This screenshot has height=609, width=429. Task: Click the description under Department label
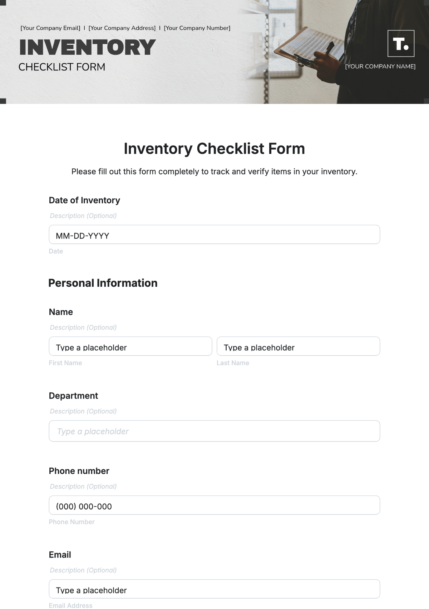coord(83,411)
